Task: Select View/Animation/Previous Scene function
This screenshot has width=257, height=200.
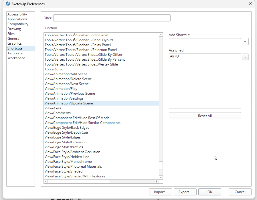Action: point(102,94)
